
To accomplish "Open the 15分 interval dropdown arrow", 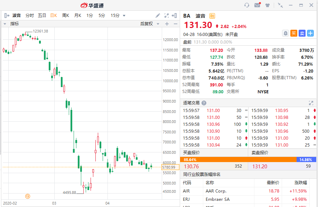I will pyautogui.click(x=124, y=16).
